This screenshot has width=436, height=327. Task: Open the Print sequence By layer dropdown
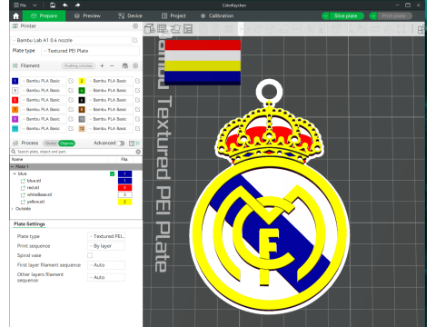click(x=106, y=246)
